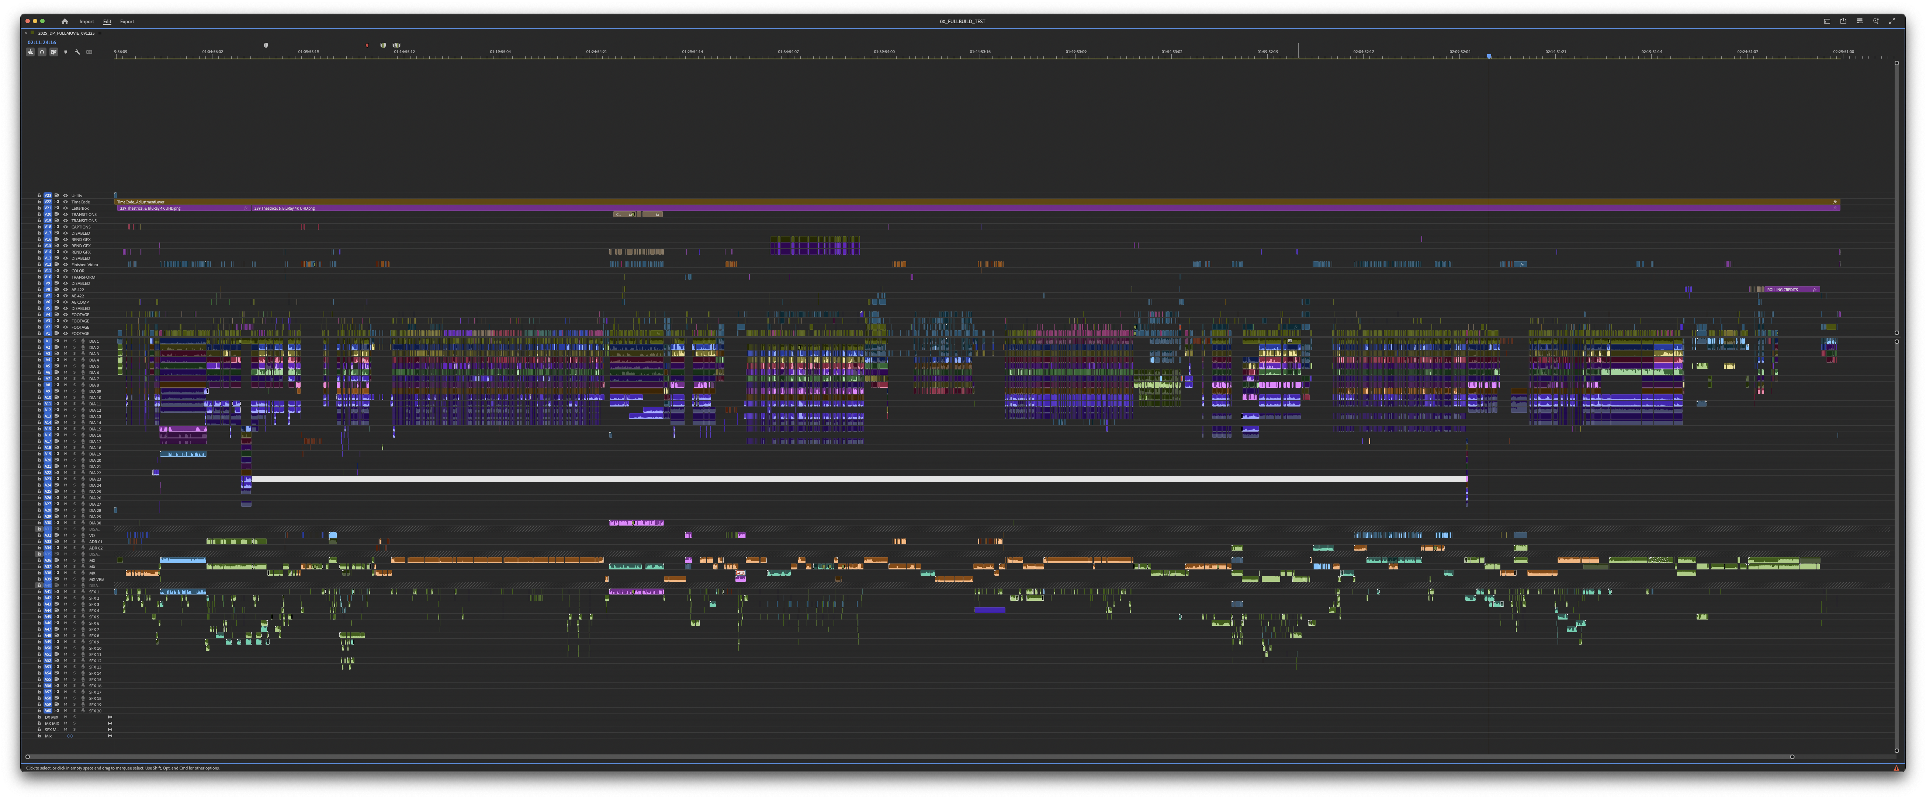
Task: Click the playhead timecode 02:11:24:16
Action: pos(42,43)
